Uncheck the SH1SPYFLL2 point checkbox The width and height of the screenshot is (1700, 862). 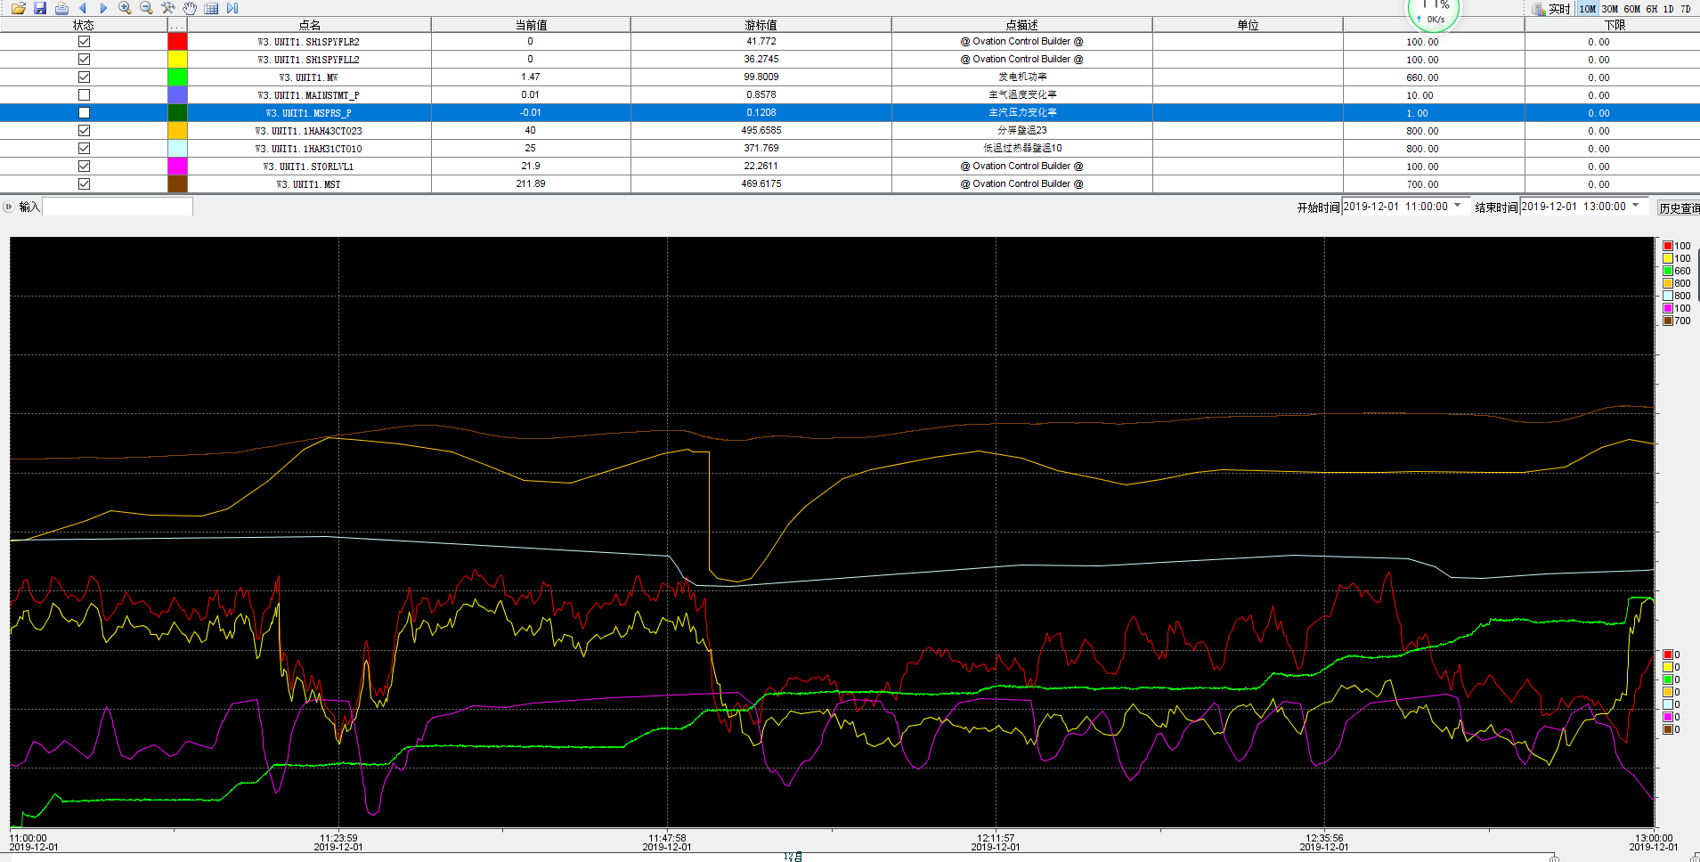(84, 60)
